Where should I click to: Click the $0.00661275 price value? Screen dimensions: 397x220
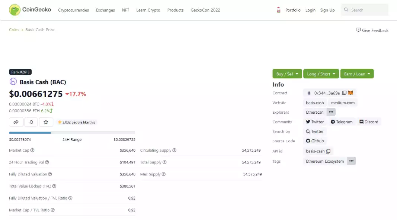(36, 94)
